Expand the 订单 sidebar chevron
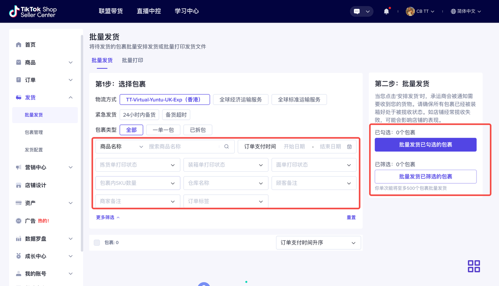This screenshot has height=286, width=499. pyautogui.click(x=71, y=80)
